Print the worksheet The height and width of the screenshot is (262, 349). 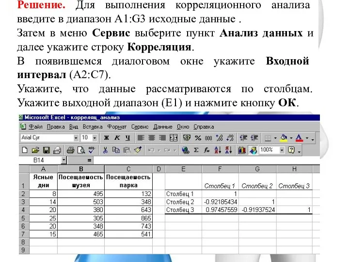pos(71,150)
